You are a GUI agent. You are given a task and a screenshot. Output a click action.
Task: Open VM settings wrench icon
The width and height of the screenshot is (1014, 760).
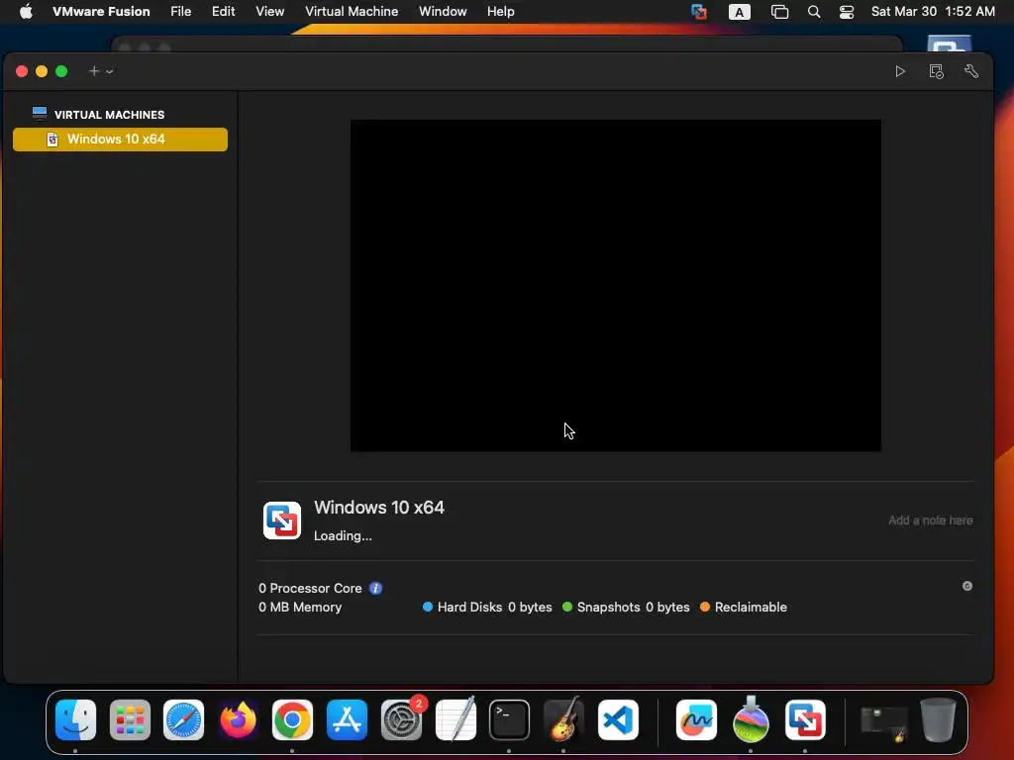tap(971, 71)
